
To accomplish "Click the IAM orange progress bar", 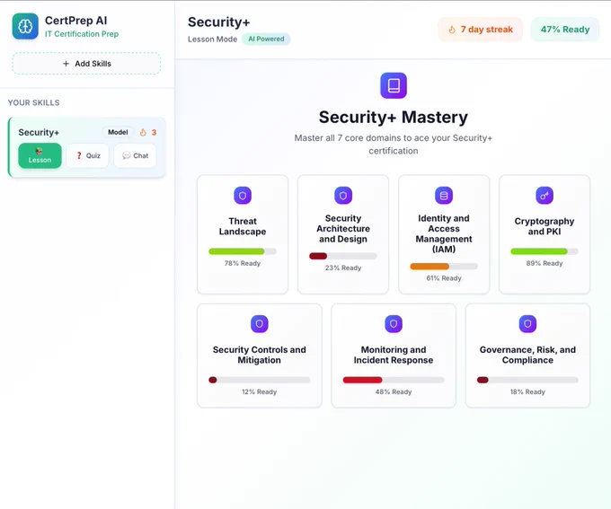I will (444, 267).
